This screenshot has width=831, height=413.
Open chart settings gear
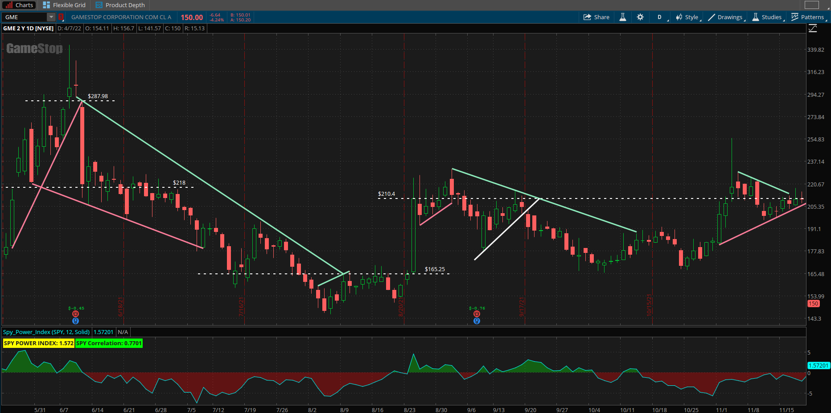pyautogui.click(x=640, y=17)
